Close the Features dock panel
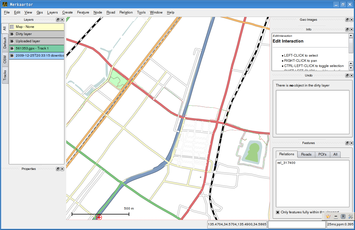The height and width of the screenshot is (230, 355). [x=351, y=143]
